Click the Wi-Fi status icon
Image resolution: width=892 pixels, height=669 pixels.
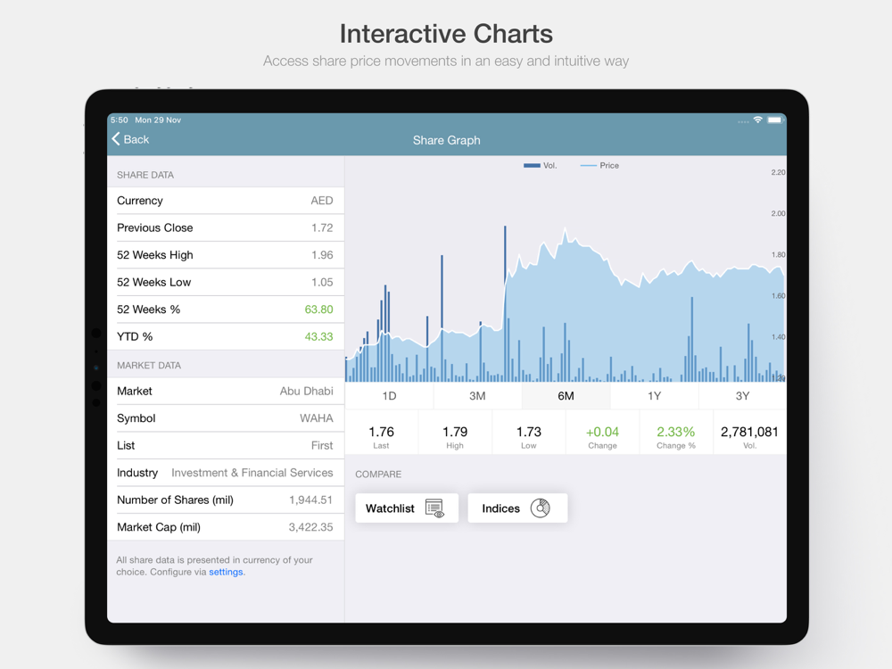point(757,120)
